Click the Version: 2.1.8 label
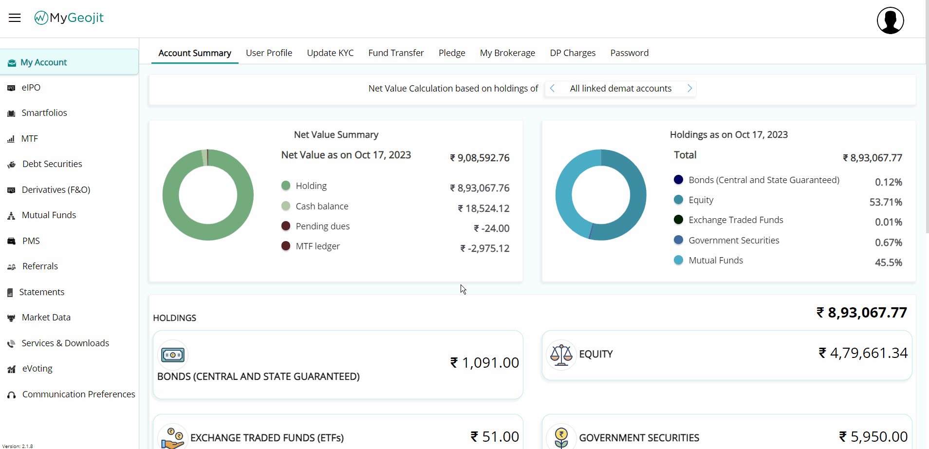This screenshot has height=449, width=929. pyautogui.click(x=18, y=446)
